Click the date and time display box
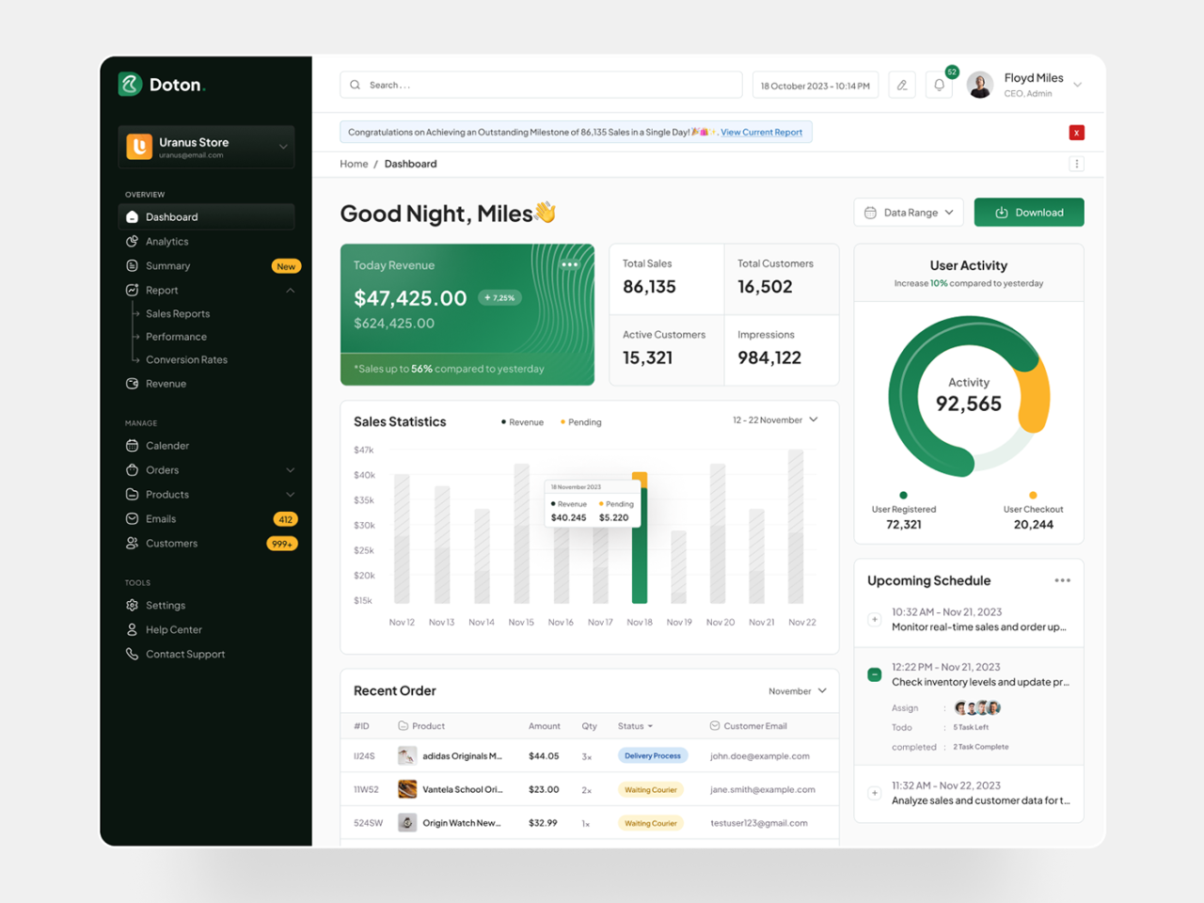 816,86
